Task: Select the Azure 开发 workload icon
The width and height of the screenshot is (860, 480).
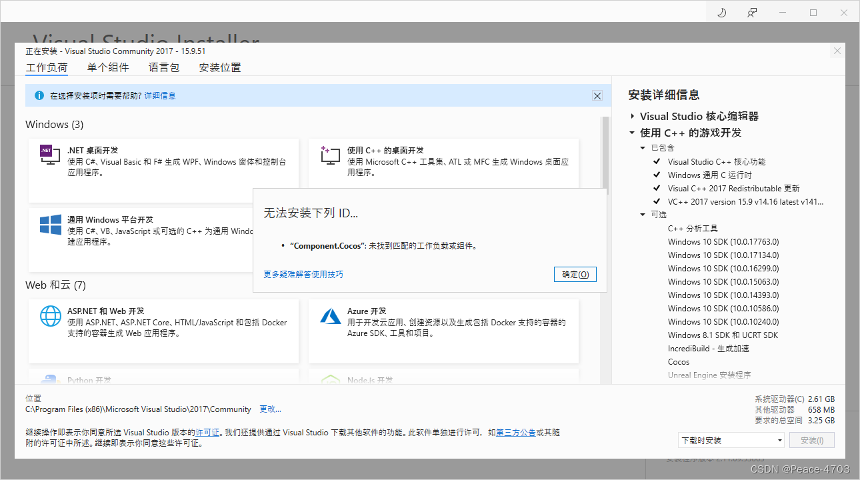Action: 331,316
